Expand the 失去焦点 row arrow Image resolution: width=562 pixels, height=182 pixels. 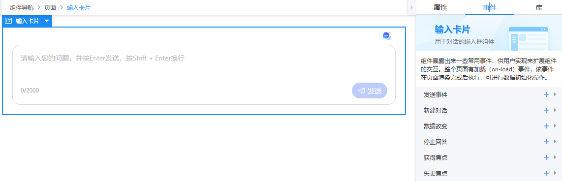coord(555,174)
